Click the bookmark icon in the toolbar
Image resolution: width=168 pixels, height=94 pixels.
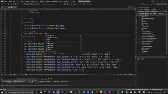(x=83, y=4)
